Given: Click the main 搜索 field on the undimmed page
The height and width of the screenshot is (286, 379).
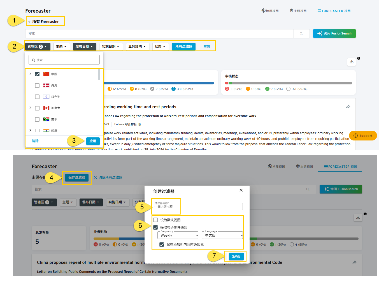Looking at the screenshot, I should 160,34.
